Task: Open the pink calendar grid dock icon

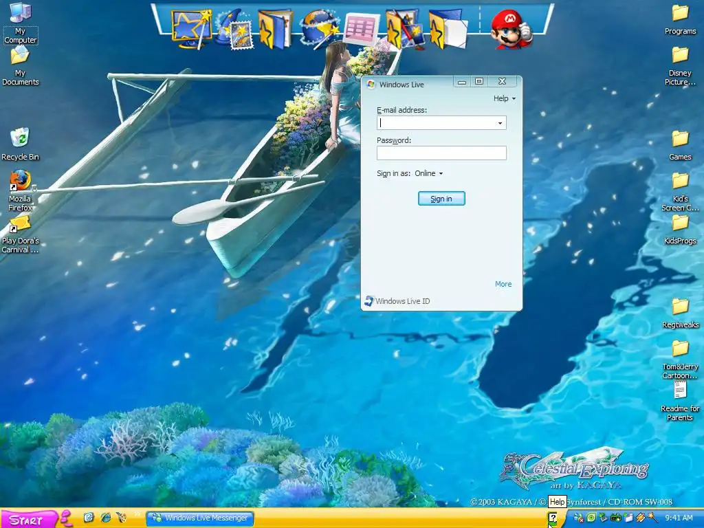Action: 362,30
